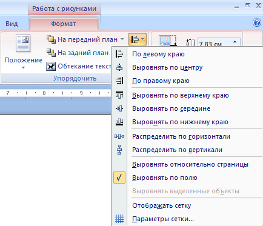Click На задний план button label

pos(83,53)
